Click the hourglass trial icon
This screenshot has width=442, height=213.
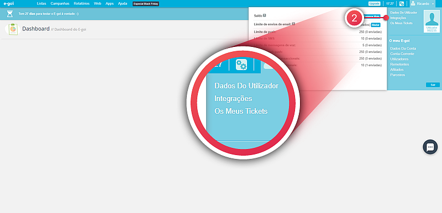(10, 13)
